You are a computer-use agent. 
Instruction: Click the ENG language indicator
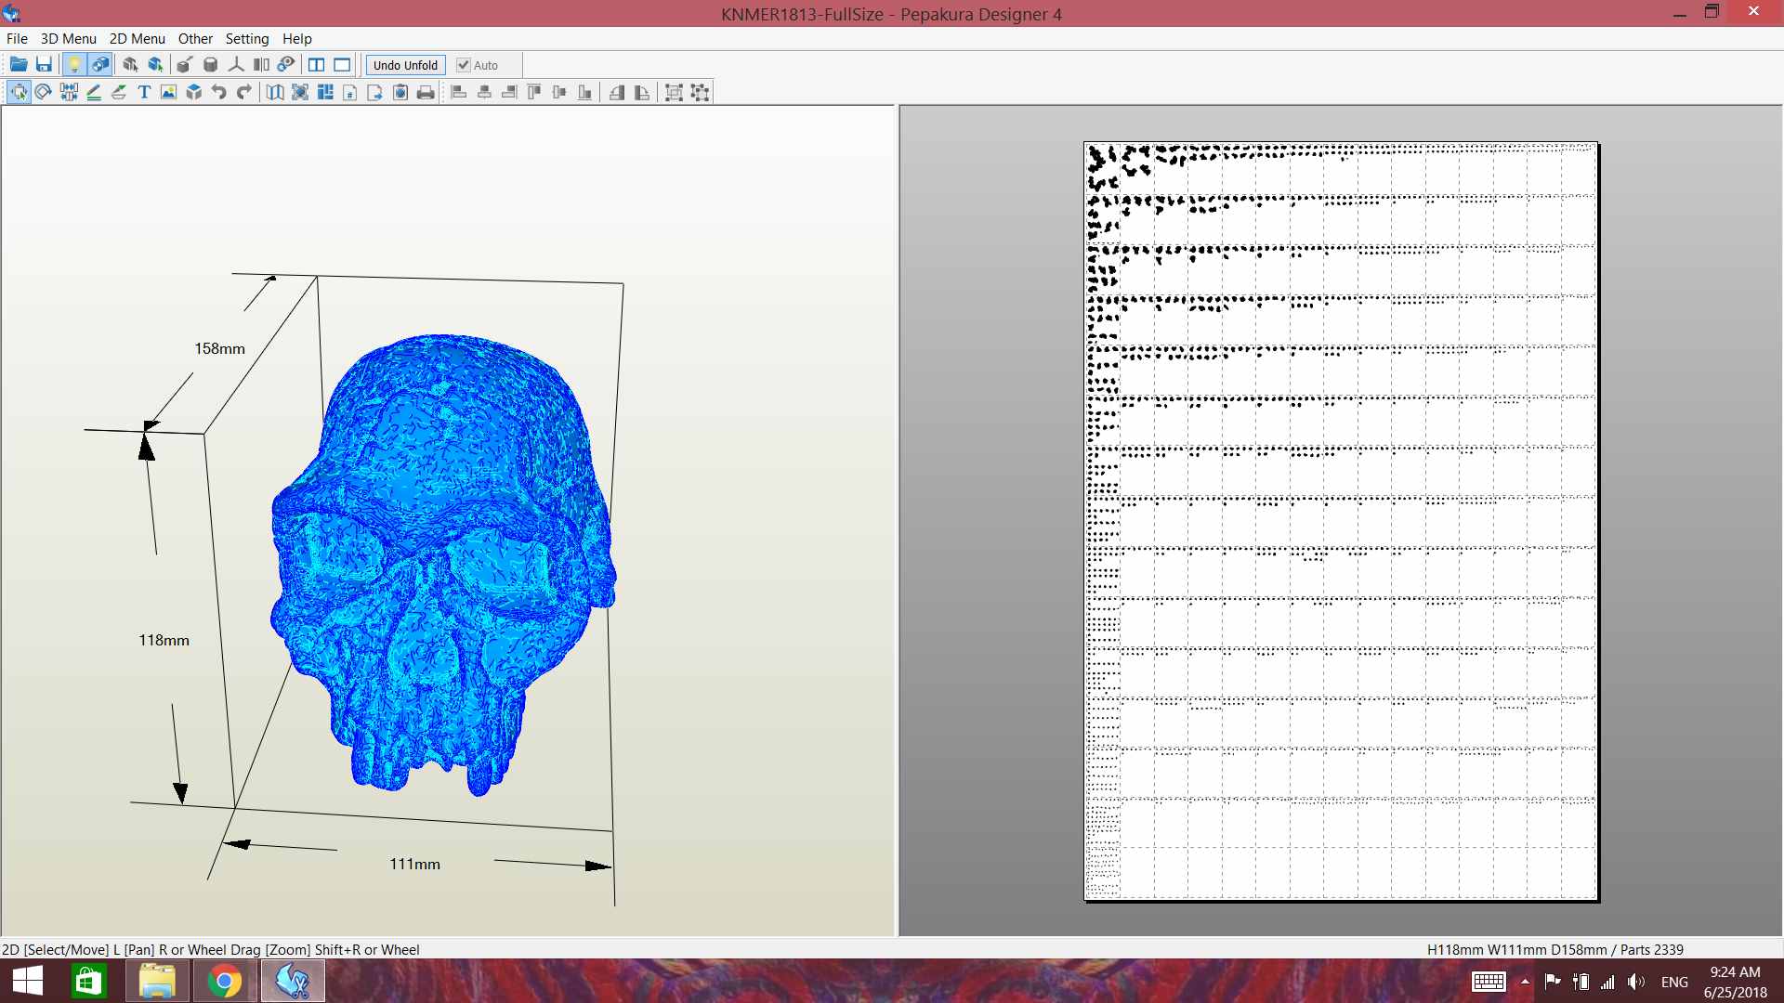click(1674, 983)
